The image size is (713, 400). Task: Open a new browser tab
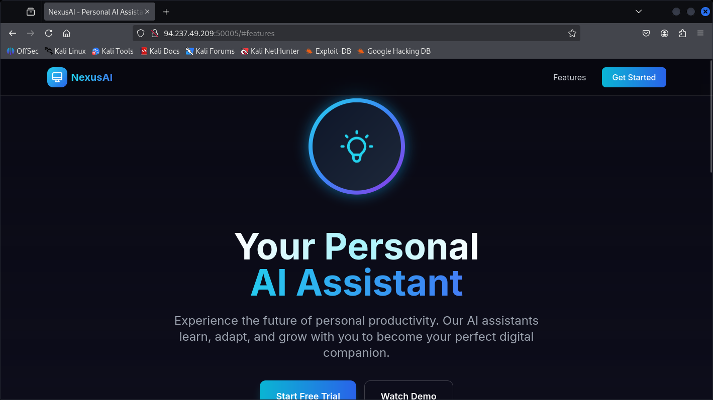166,12
